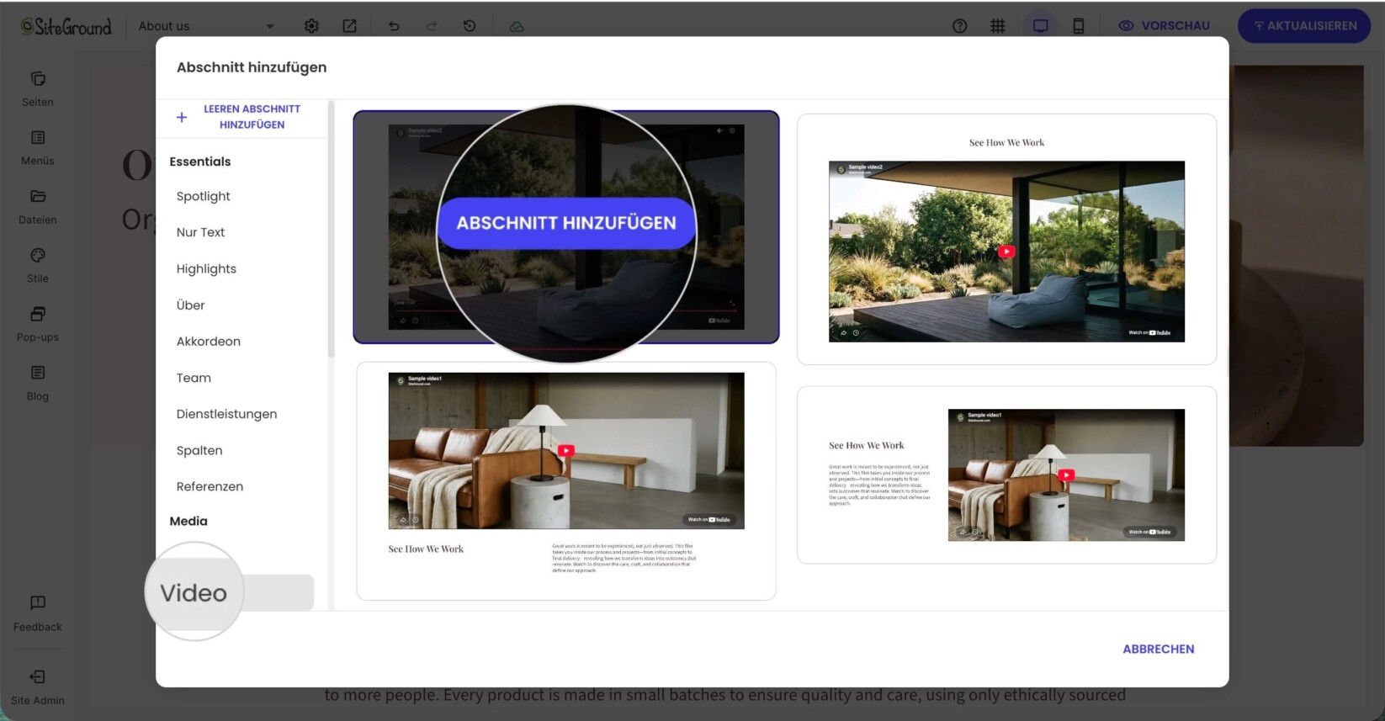Open the Pop-ups sidebar icon
1385x721 pixels.
[x=38, y=315]
